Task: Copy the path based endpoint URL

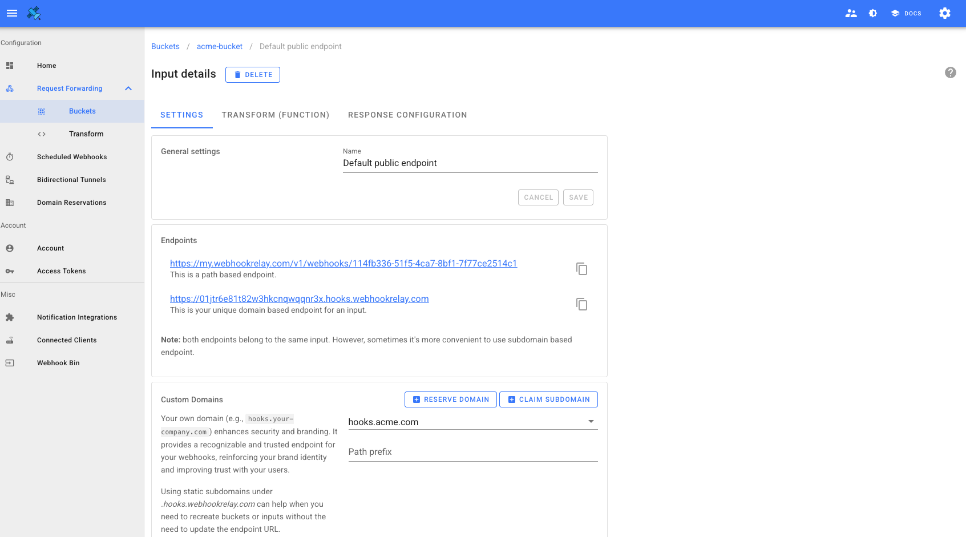Action: point(581,268)
